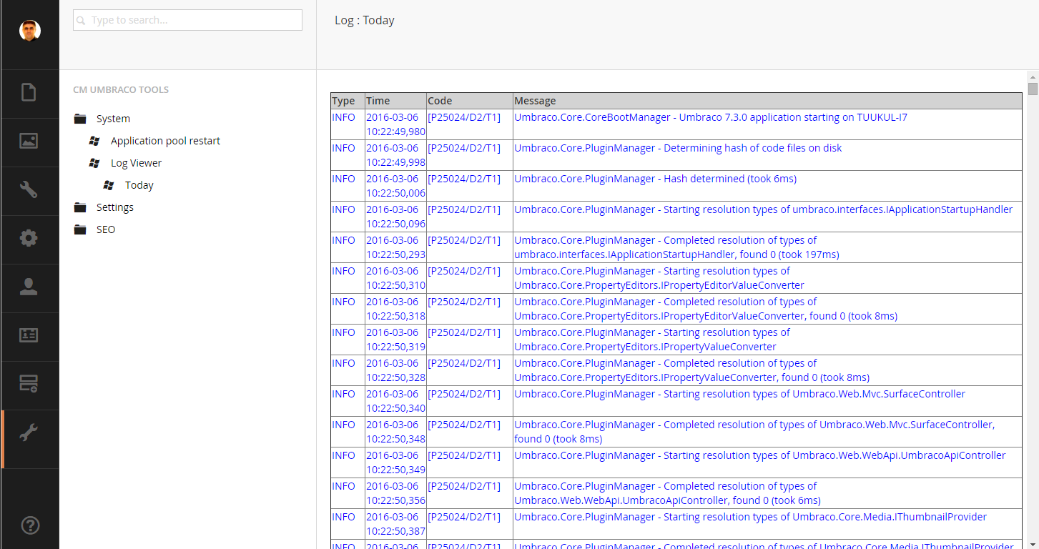
Task: Open the Users section person icon
Action: click(29, 287)
